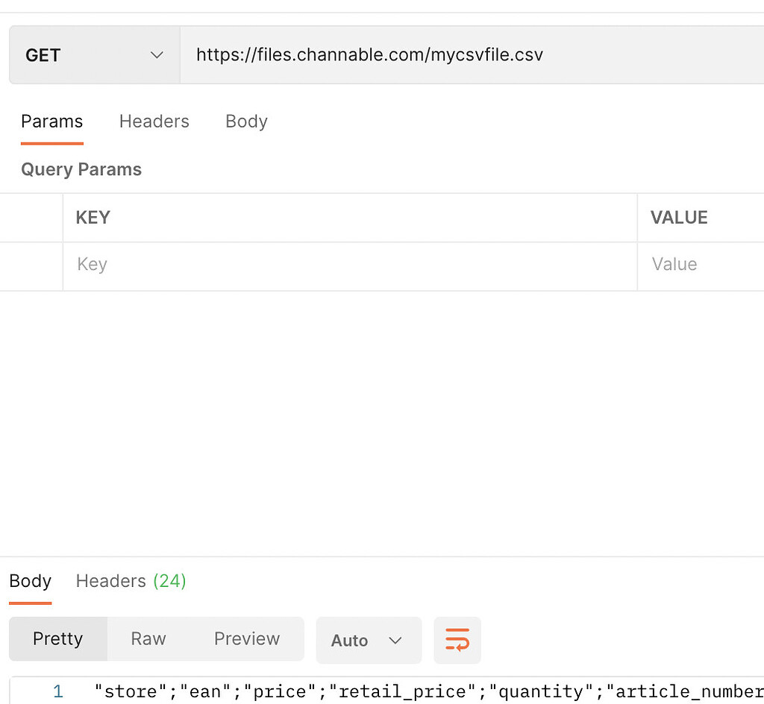This screenshot has height=704, width=764.
Task: Click the chevron on the Auto selector
Action: pyautogui.click(x=395, y=640)
